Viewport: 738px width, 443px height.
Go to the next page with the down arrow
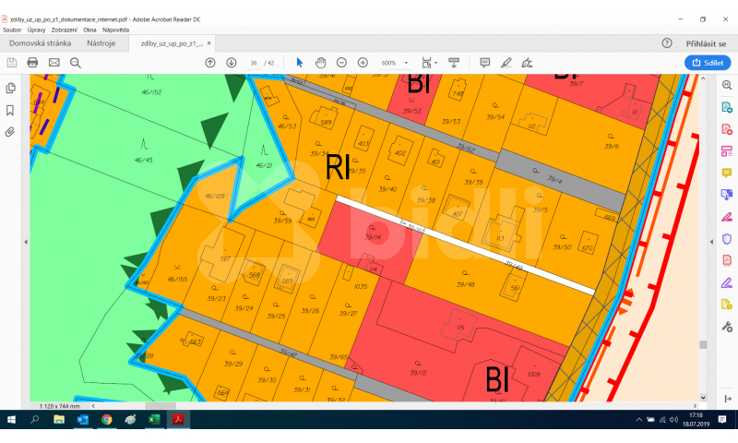click(x=231, y=63)
